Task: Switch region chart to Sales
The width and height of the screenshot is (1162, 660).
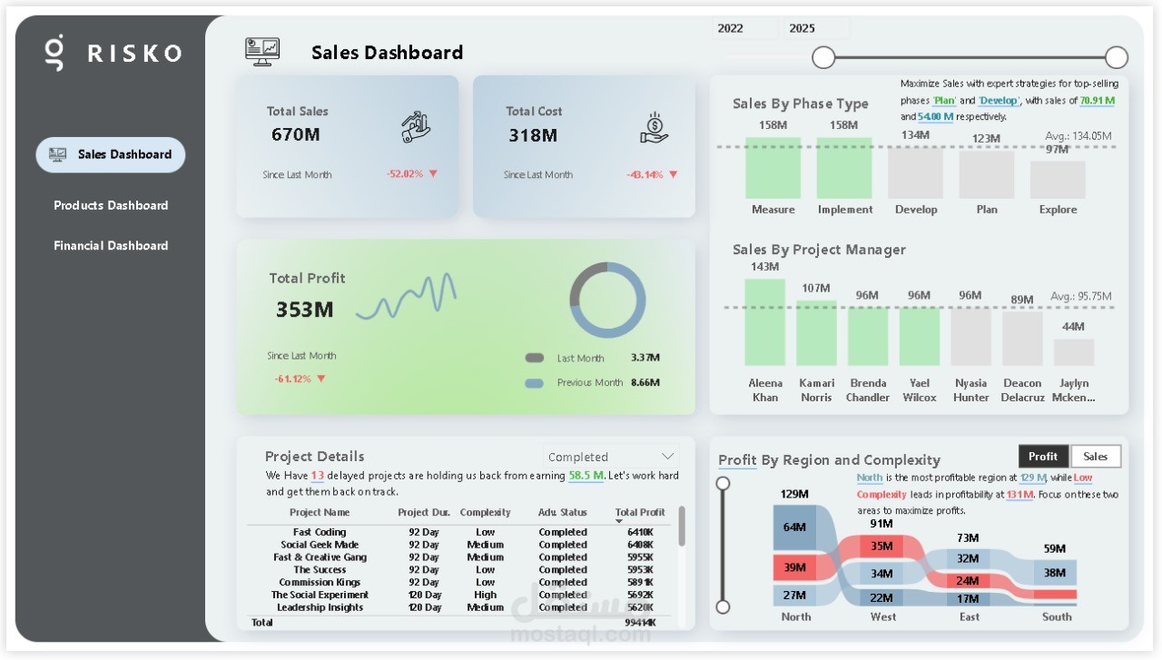Action: click(x=1096, y=457)
